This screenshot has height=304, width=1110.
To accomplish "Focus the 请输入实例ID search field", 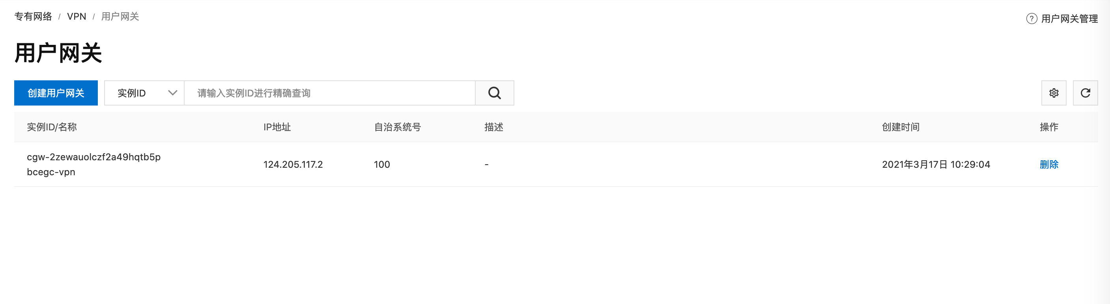I will (x=330, y=93).
